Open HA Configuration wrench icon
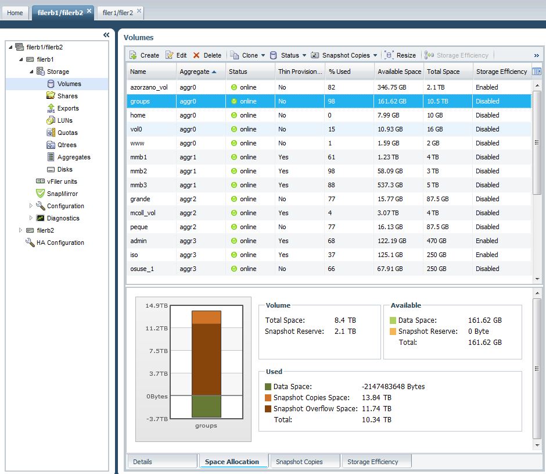The image size is (546, 474). tap(30, 243)
